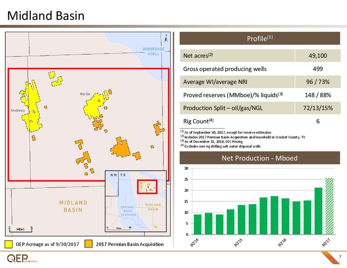Screen dimensions: 347x268
Task: Click the orange 2017 Acquisition legend swatch
Action: (89, 244)
